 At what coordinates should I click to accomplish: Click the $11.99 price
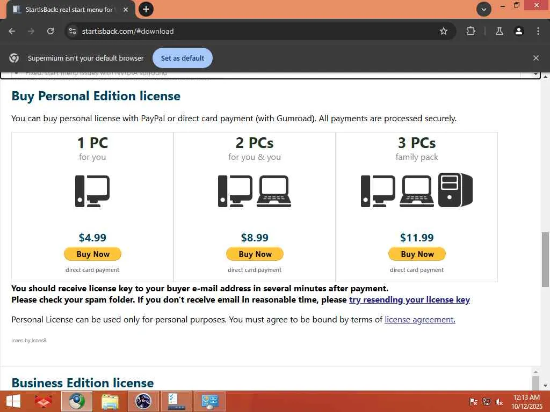point(417,238)
